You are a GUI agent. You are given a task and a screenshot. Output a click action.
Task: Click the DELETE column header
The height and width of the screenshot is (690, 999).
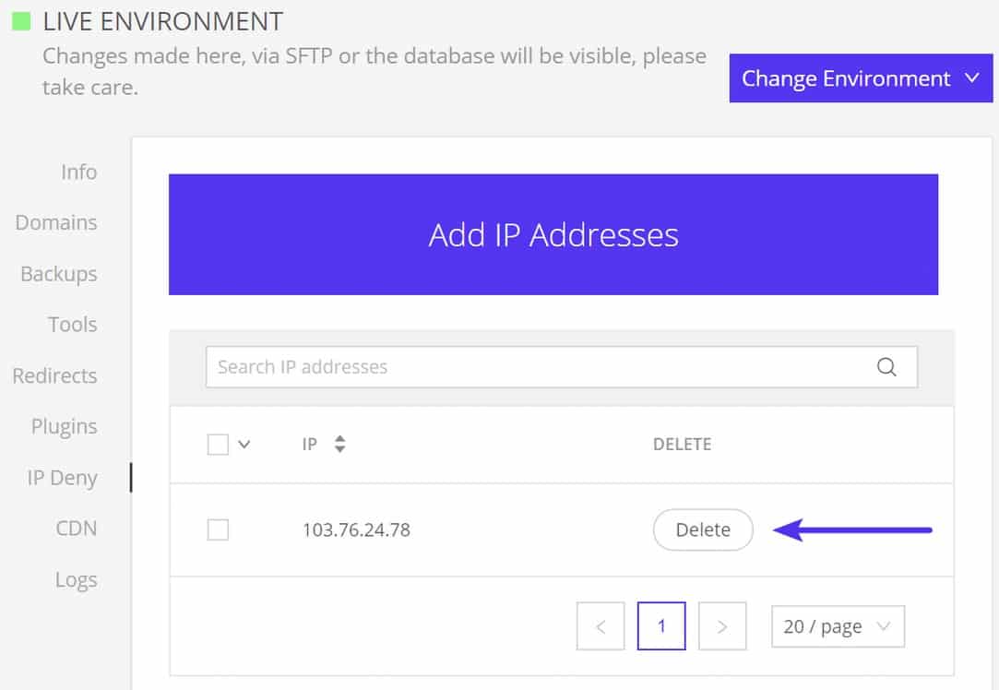tap(682, 444)
